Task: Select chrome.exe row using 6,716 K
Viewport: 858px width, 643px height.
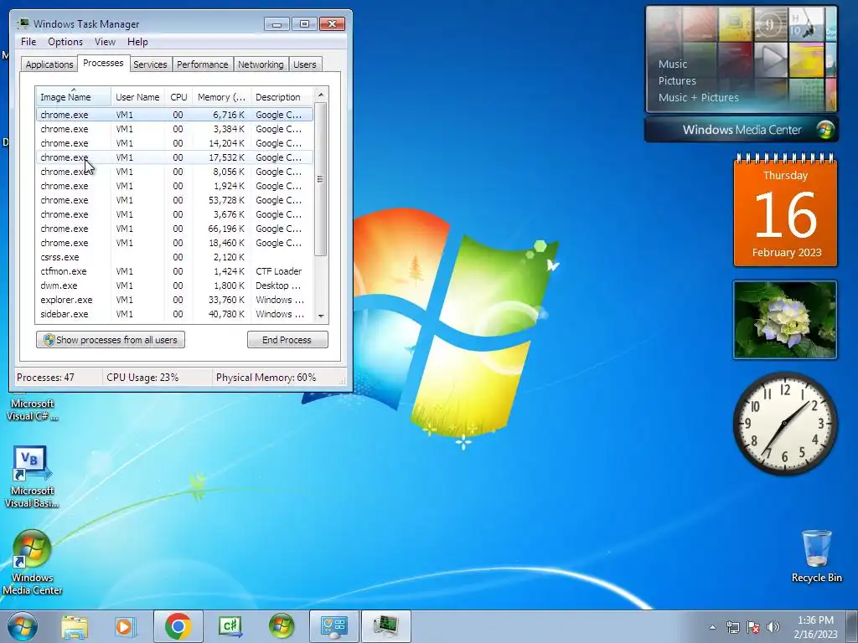Action: (x=174, y=114)
